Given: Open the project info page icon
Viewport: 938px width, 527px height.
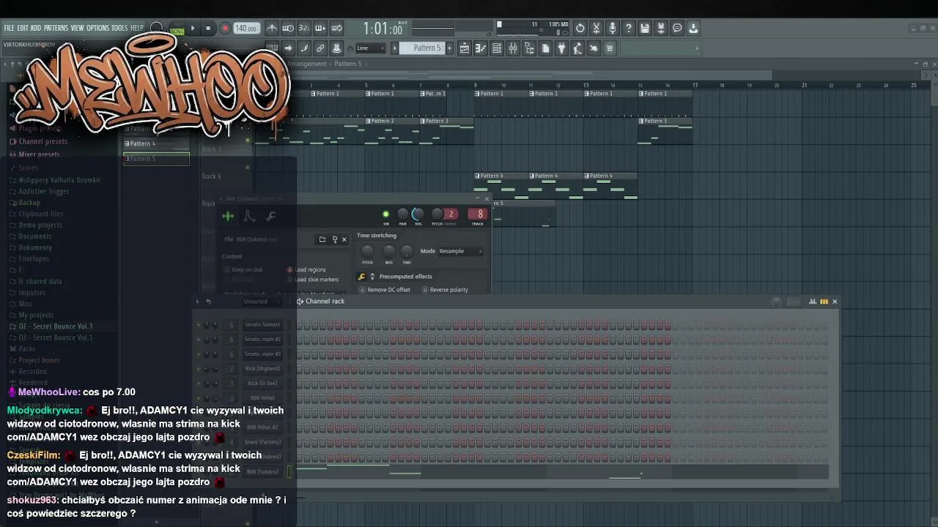Looking at the screenshot, I should click(545, 48).
